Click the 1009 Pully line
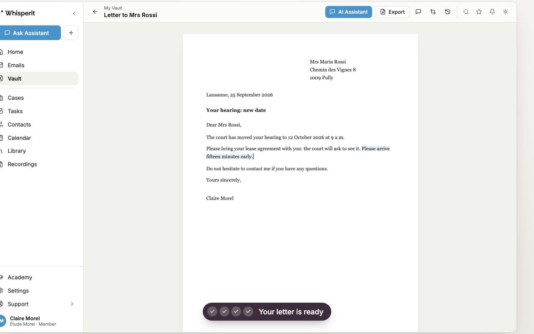 coord(321,78)
